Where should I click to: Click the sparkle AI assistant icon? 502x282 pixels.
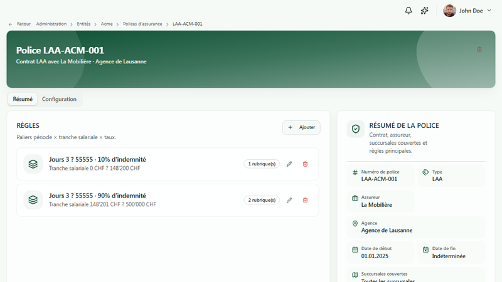tap(425, 11)
